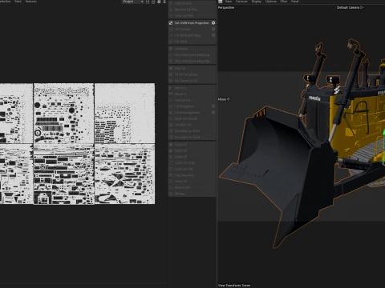Open UV Straighten options gear
The height and width of the screenshot is (288, 385).
point(213,106)
